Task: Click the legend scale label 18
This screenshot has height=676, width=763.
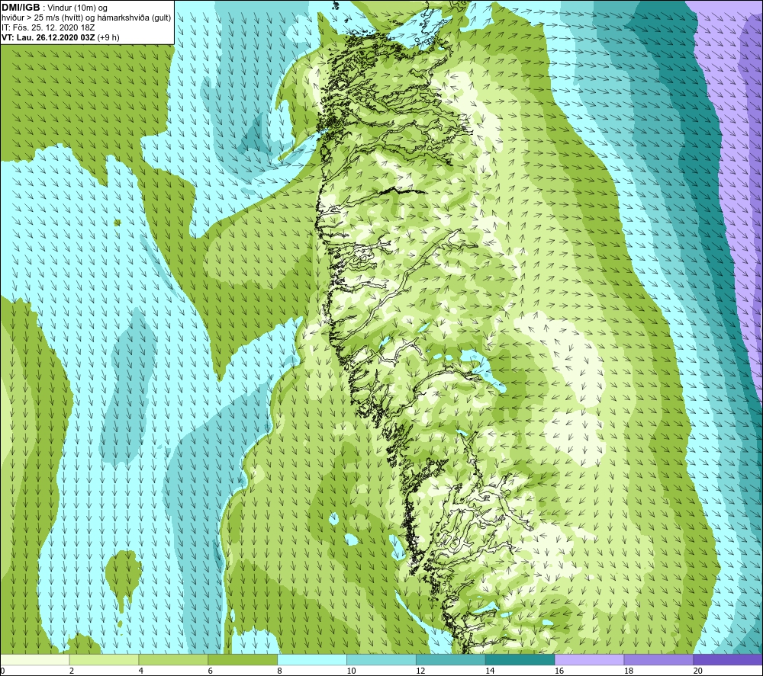Action: point(628,671)
